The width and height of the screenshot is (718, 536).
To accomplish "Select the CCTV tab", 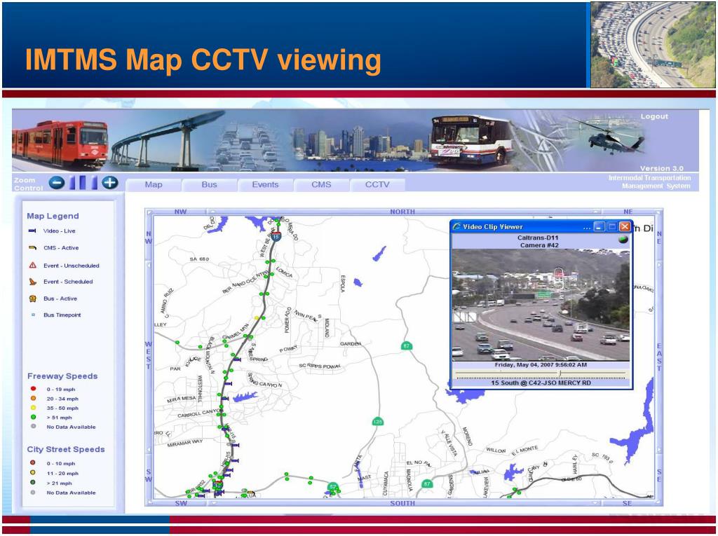I will (377, 185).
